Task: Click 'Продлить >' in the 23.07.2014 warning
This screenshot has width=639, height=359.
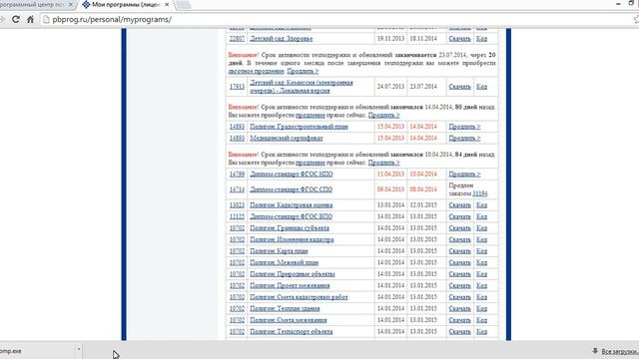Action: point(303,71)
